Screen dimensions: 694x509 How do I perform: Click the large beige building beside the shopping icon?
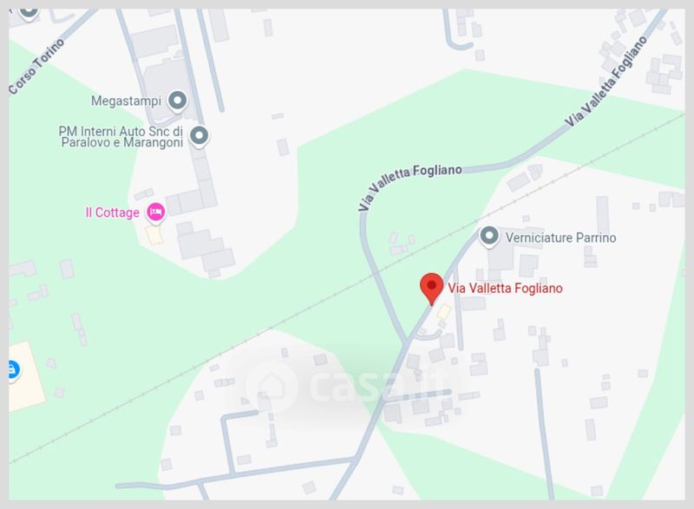point(26,376)
